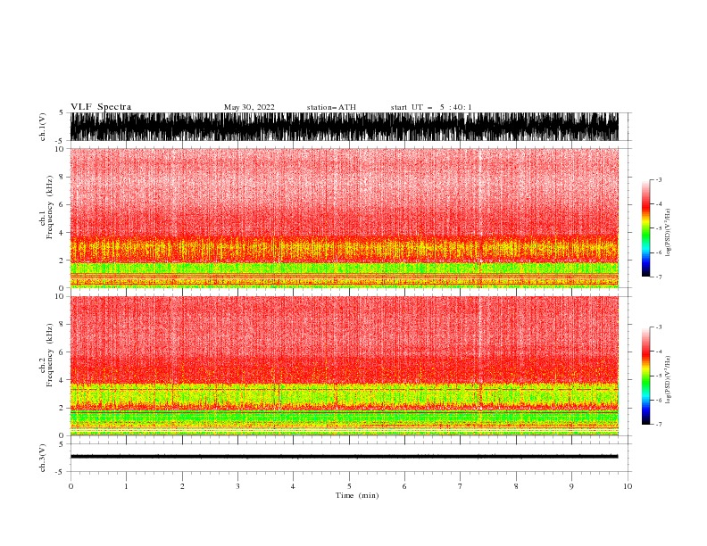
Task: Click inside the ch.2 spectrogram panel
Action: click(x=344, y=366)
